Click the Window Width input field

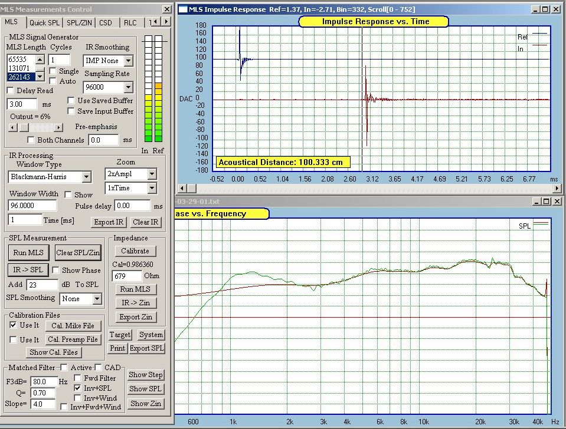tap(32, 205)
